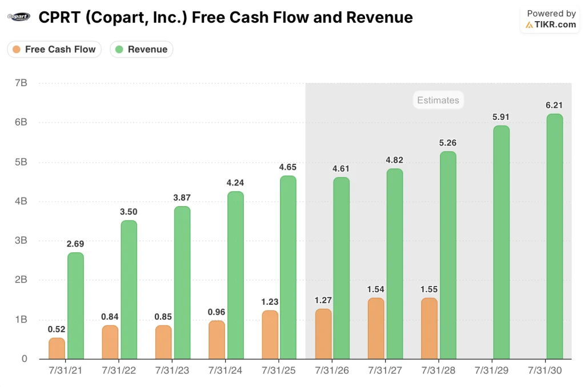Click the Estimates label badge
585x387 pixels.
438,100
